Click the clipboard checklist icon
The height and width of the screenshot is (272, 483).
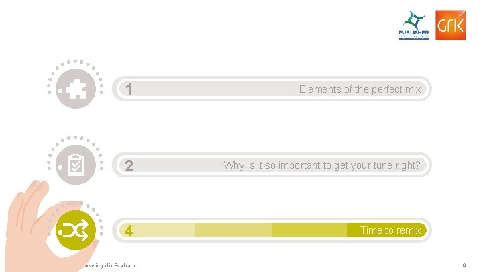75,164
